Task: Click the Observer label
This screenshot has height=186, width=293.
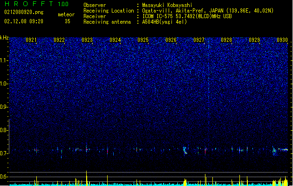Action: pyautogui.click(x=95, y=5)
